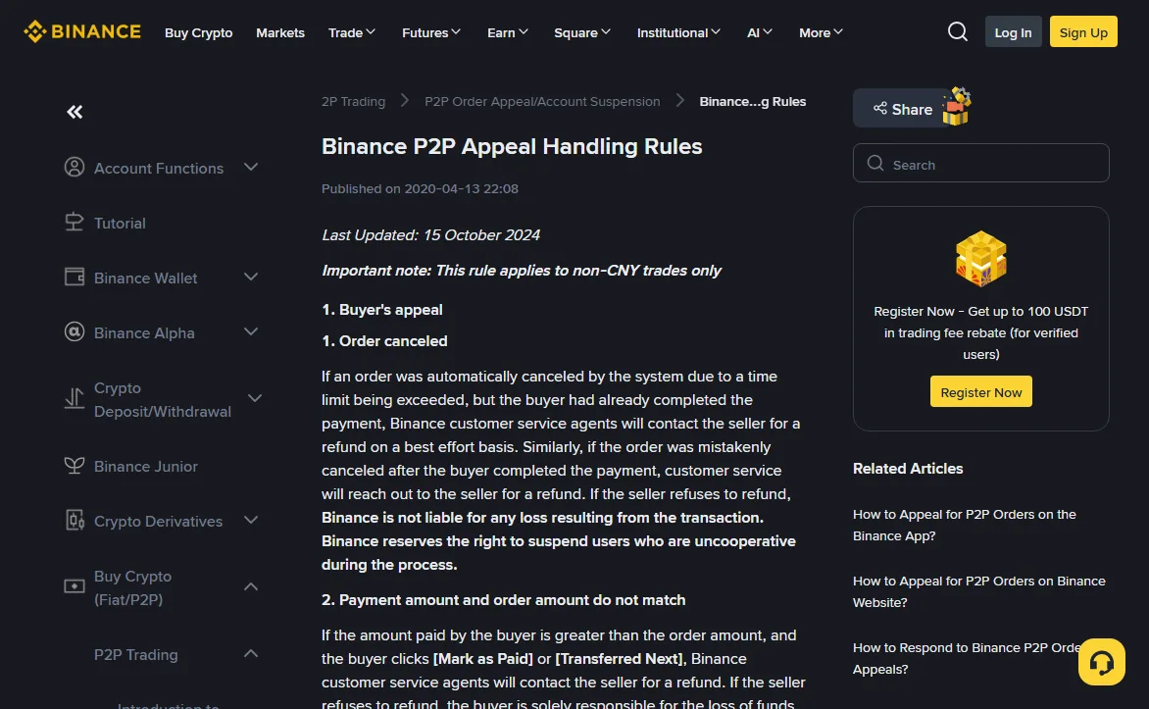The height and width of the screenshot is (709, 1149).
Task: Click the Register Now button
Action: [x=980, y=391]
